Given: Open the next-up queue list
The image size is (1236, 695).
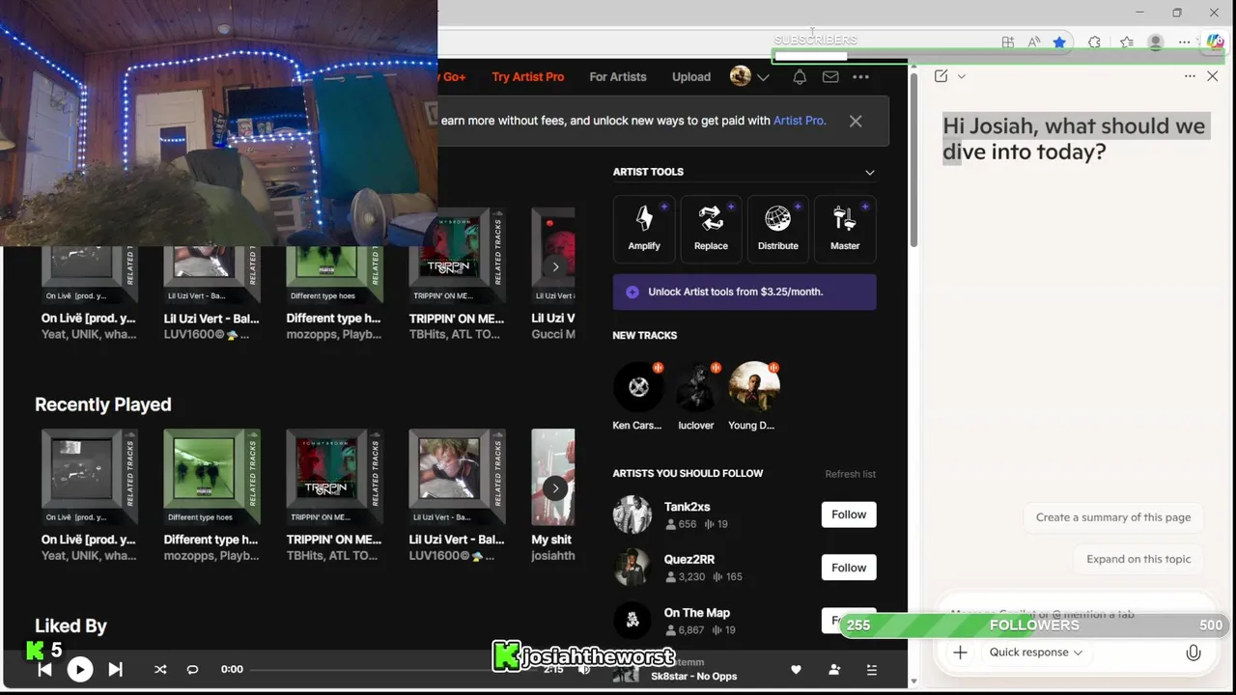Looking at the screenshot, I should point(872,669).
